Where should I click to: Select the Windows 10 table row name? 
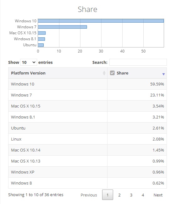pyautogui.click(x=23, y=84)
